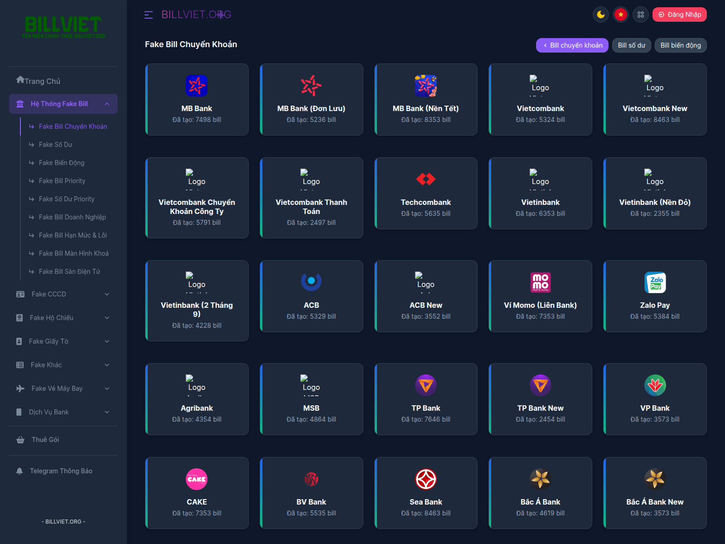Screen dimensions: 725x544
Task: Click the MB Bank (Nền Tết) logo
Action: (x=426, y=86)
